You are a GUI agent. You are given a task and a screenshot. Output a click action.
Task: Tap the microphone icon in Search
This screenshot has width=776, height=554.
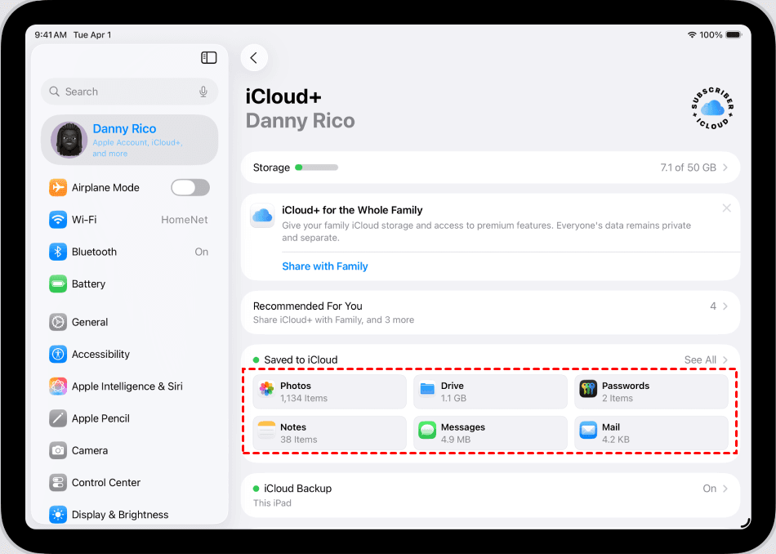(x=203, y=92)
